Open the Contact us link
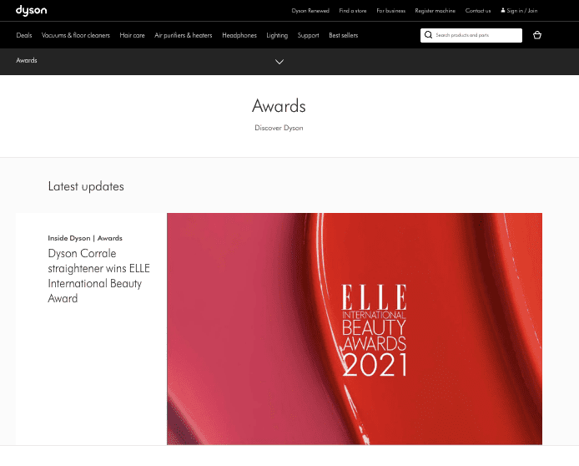The height and width of the screenshot is (466, 579). (478, 11)
